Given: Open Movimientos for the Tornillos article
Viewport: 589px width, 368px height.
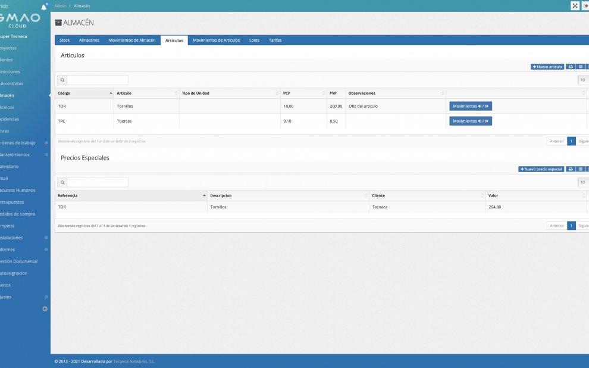Looking at the screenshot, I should 470,106.
